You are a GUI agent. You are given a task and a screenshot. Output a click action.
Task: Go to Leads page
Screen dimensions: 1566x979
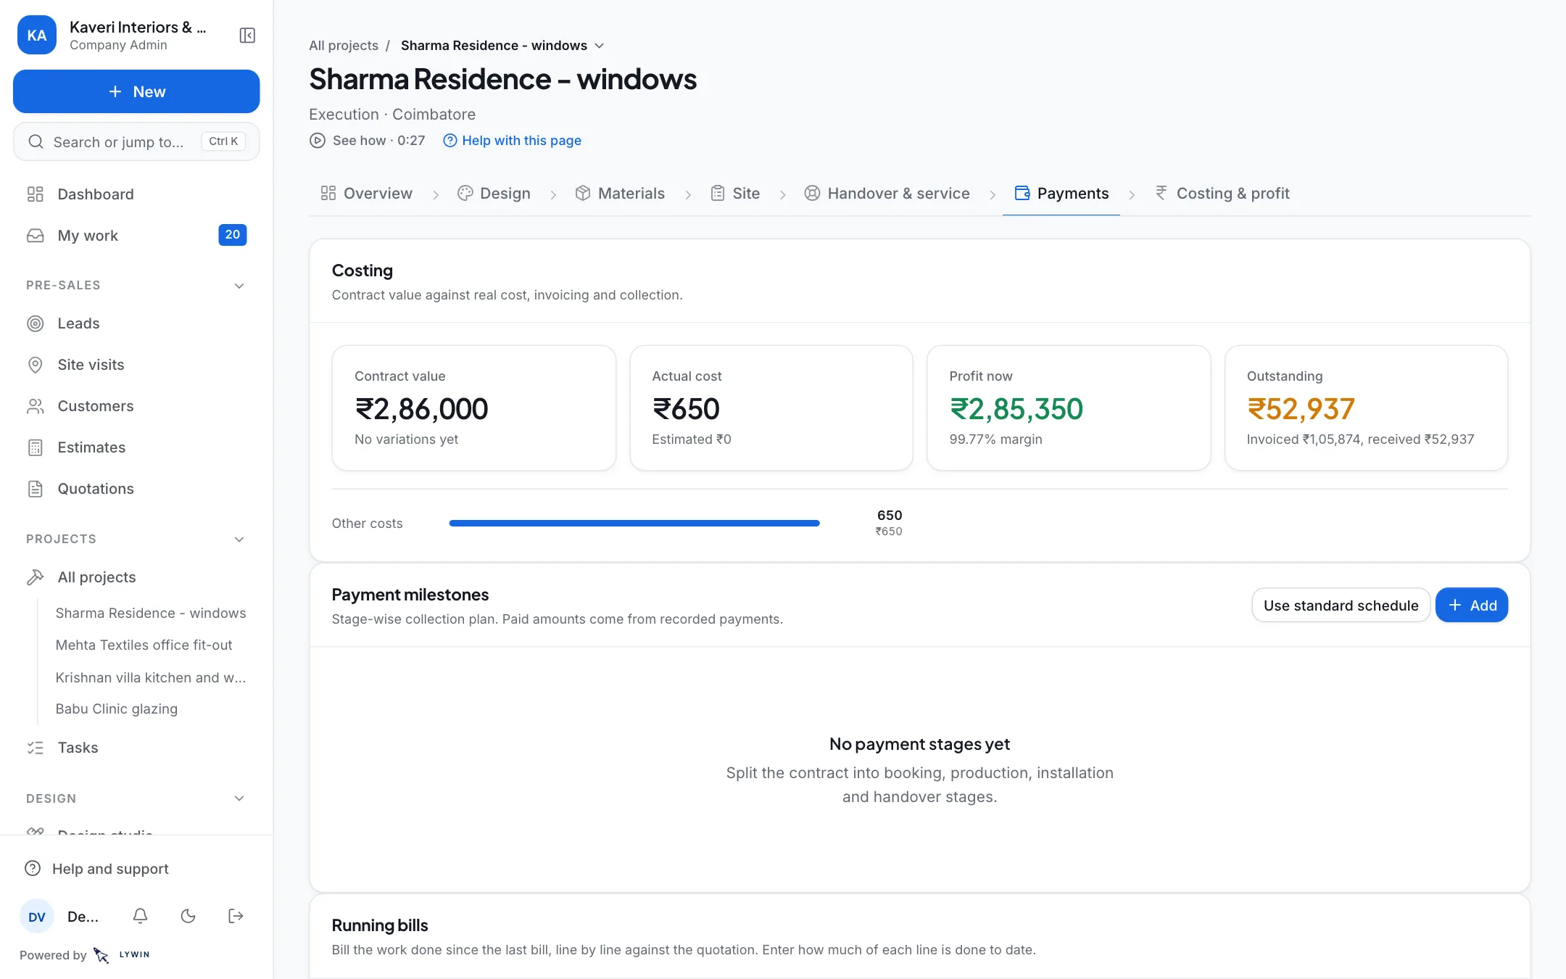click(136, 323)
